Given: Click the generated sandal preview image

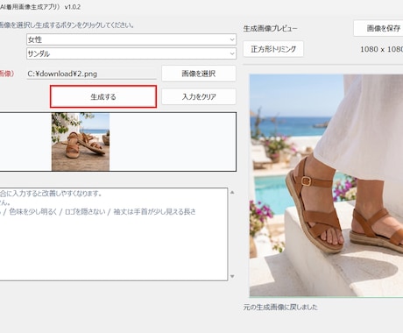Looking at the screenshot, I should 326,186.
